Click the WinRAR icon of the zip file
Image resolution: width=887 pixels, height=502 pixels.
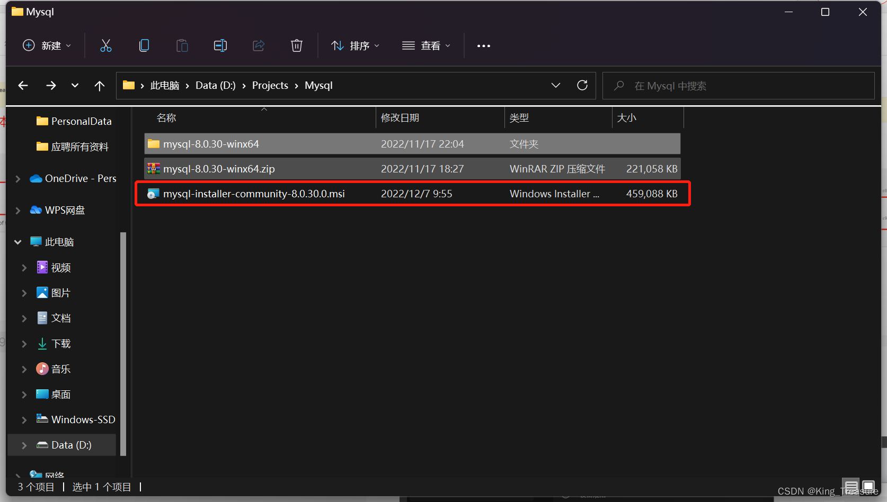coord(154,169)
